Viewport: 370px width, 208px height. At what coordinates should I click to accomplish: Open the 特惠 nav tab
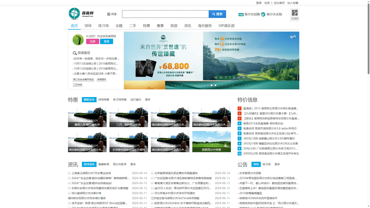click(146, 26)
